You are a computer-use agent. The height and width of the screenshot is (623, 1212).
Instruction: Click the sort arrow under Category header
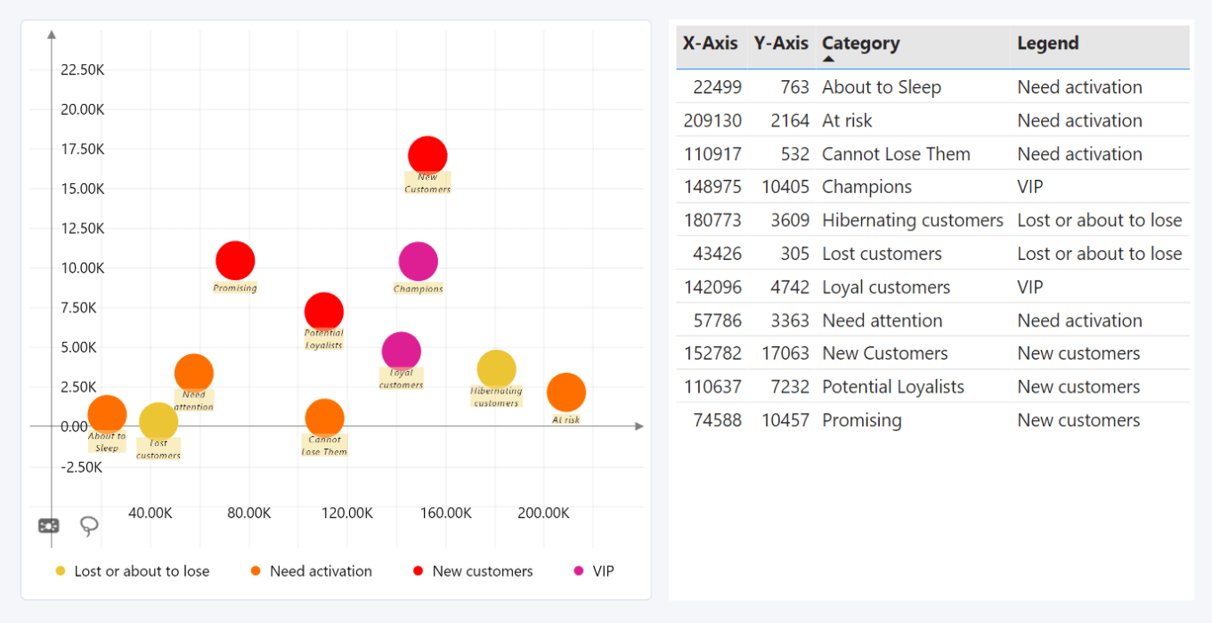[x=828, y=60]
